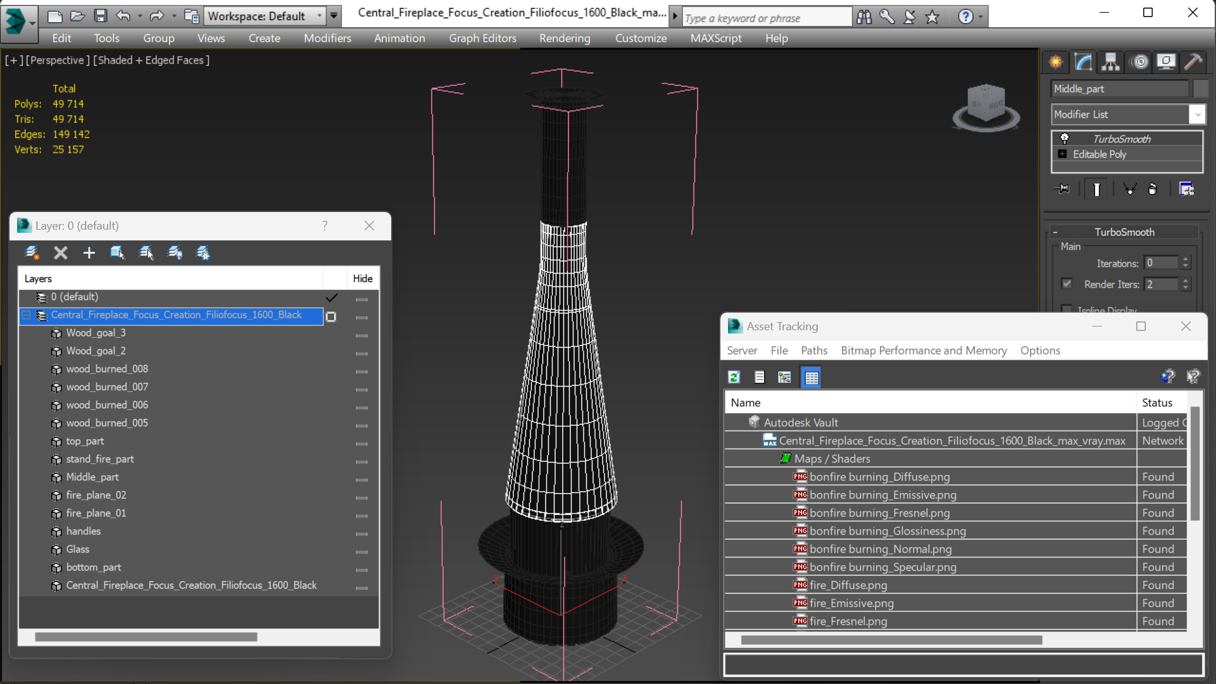1216x684 pixels.
Task: Open the Rendering menu
Action: tap(565, 38)
